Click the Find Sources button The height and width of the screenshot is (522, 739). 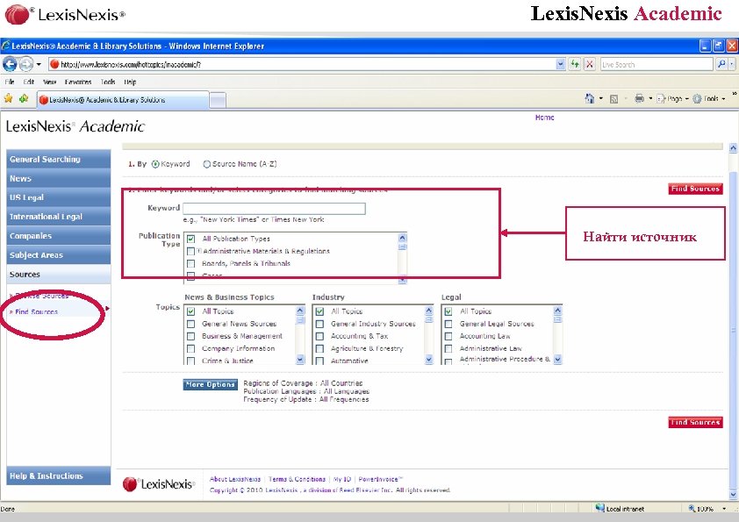(x=694, y=188)
